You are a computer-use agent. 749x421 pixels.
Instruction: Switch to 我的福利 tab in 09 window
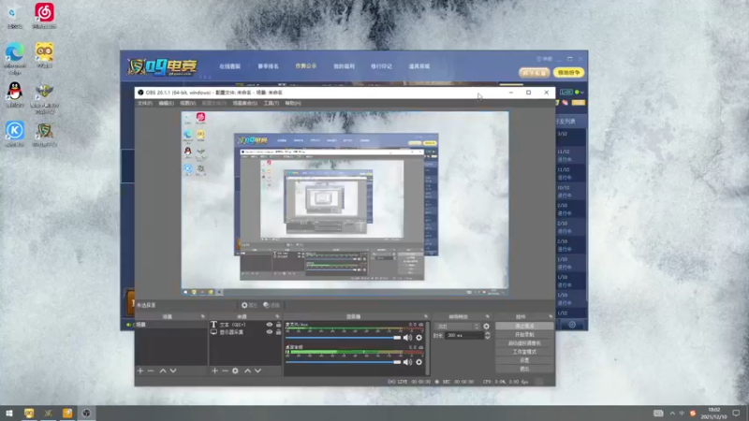(x=344, y=66)
